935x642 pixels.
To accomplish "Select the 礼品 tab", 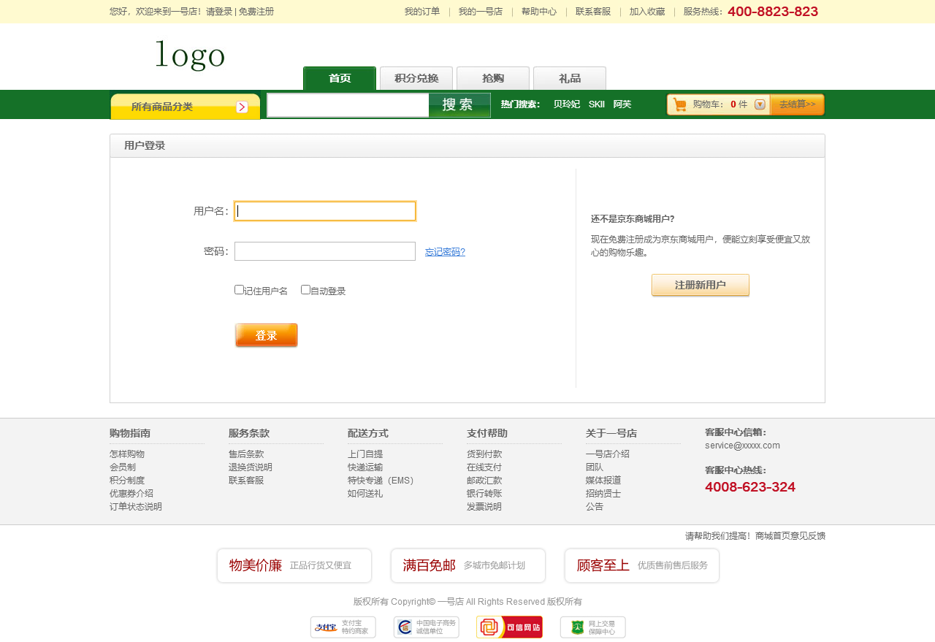I will point(570,78).
